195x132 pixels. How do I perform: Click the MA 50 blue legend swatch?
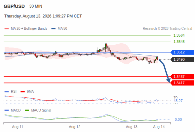pos(54,29)
